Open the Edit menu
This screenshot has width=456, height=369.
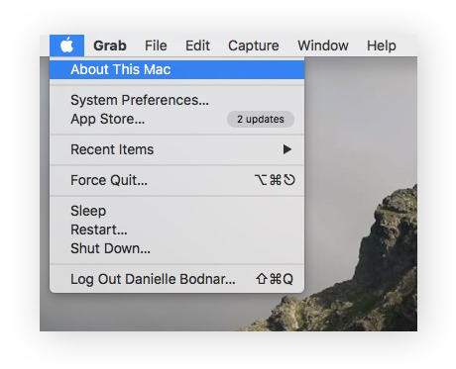click(197, 46)
